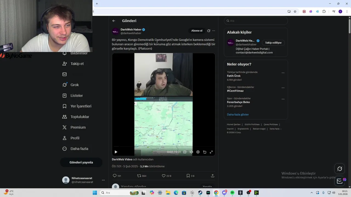The image size is (351, 197).
Task: Show hidden tray icons chevron
Action: point(312,193)
